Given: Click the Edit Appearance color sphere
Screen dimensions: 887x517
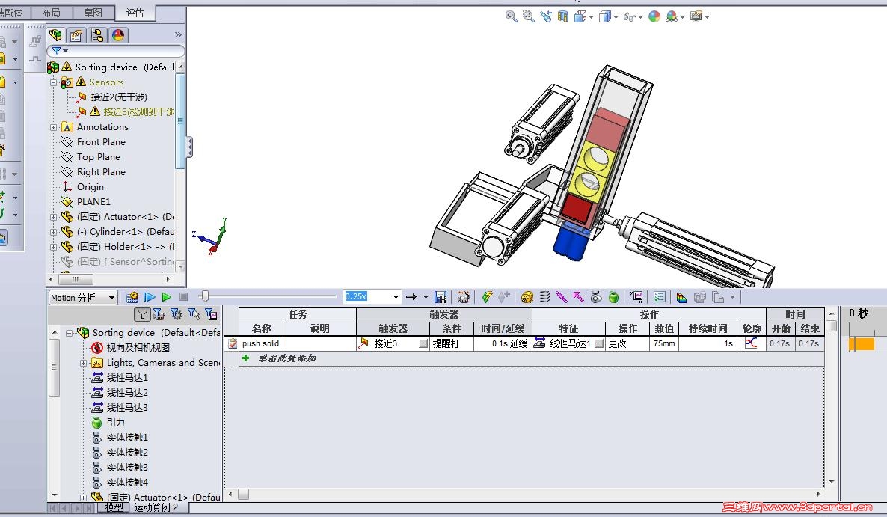Looking at the screenshot, I should click(x=654, y=16).
